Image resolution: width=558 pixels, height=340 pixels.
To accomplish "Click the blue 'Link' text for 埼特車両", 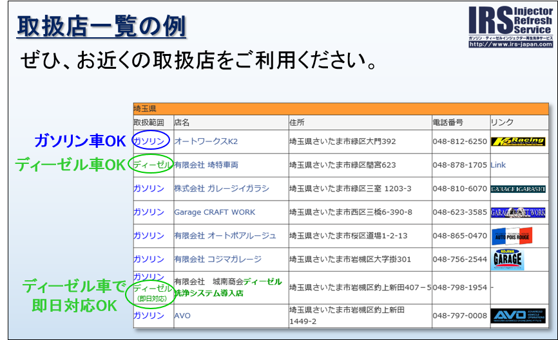I will pyautogui.click(x=498, y=165).
